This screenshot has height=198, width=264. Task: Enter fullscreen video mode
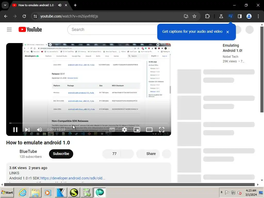coord(162,129)
